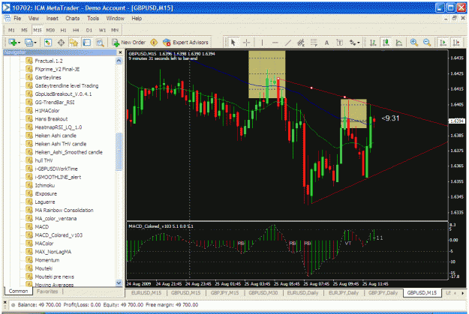Zoom in on the chart
Viewport: 469px width, 314px height.
[414, 43]
